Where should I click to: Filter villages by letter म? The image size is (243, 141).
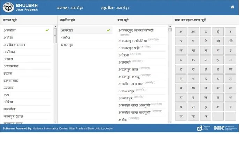point(230,88)
